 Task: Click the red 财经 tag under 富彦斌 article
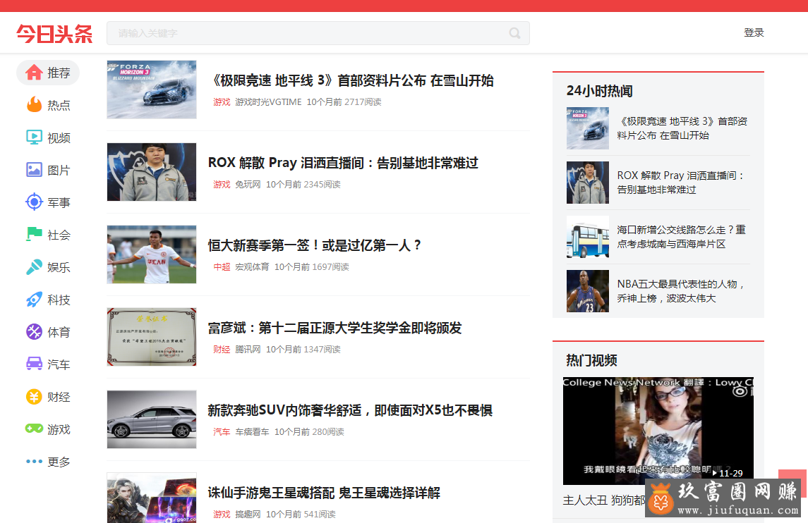click(x=222, y=349)
